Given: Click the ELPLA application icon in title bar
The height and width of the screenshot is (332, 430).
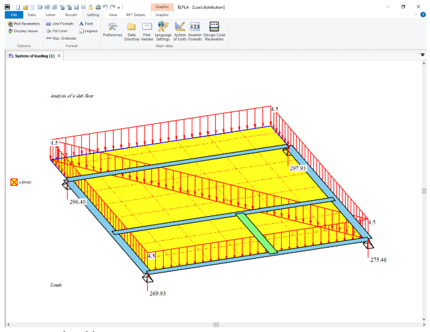Looking at the screenshot, I should [x=7, y=7].
